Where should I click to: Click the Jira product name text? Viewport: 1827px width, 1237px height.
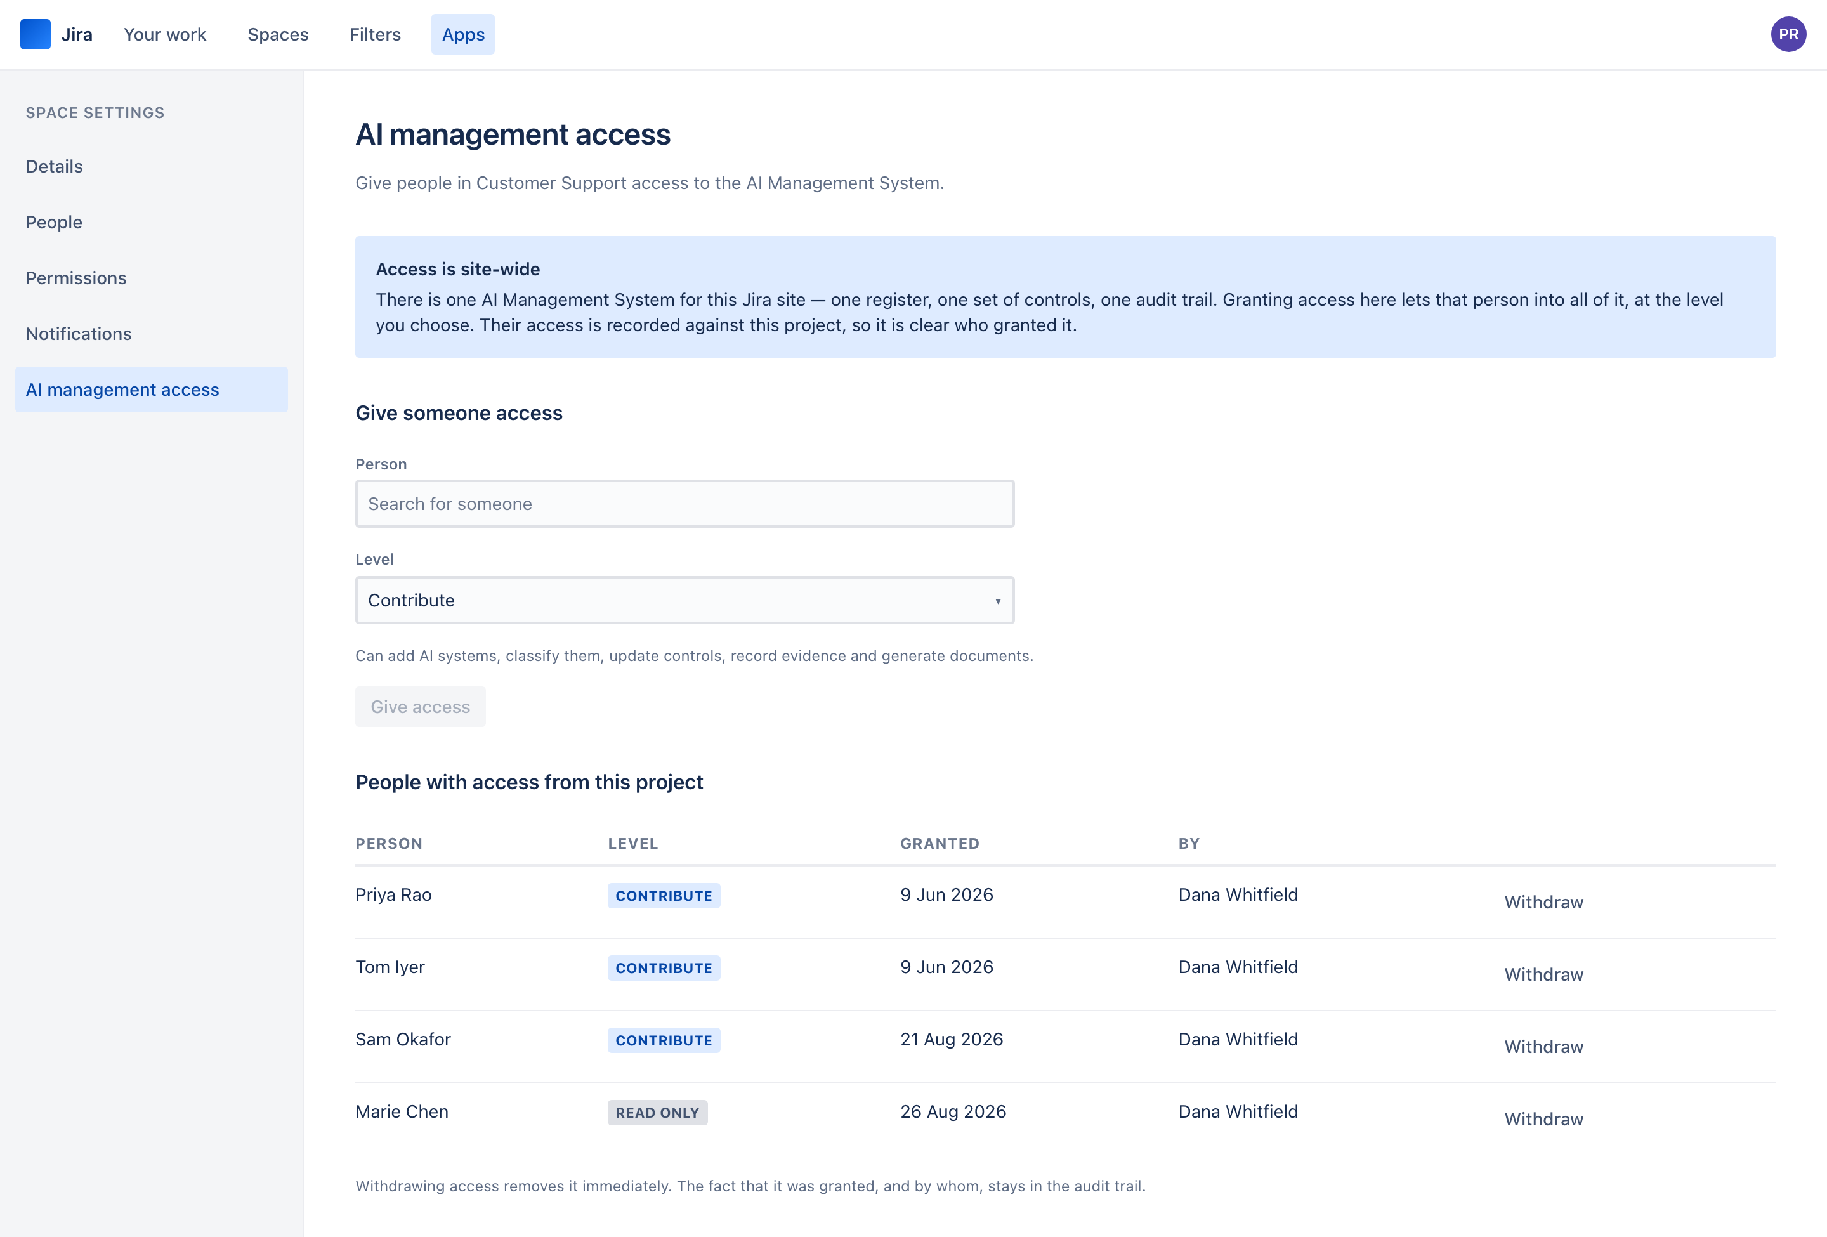(77, 35)
